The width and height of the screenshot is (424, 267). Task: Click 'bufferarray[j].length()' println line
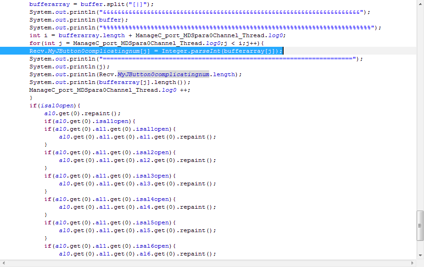coord(110,82)
